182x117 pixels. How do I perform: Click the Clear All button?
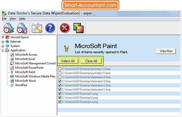[91, 61]
